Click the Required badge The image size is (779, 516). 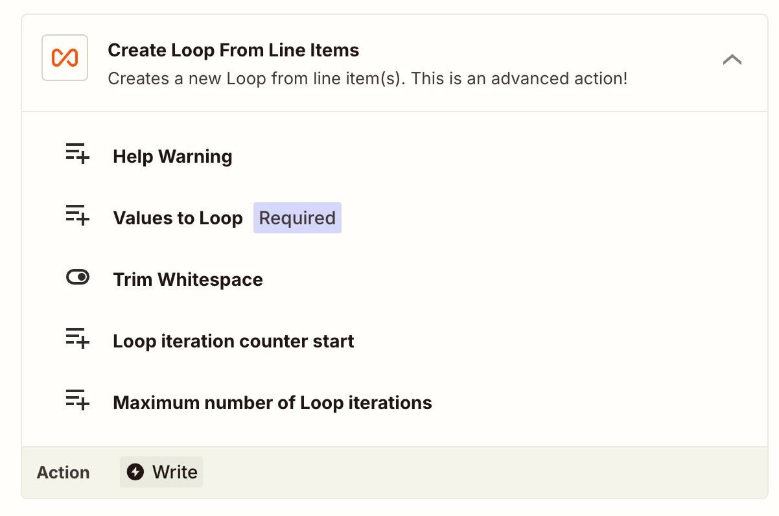tap(297, 218)
